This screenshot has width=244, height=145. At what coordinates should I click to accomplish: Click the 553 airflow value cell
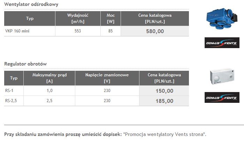coord(78,31)
